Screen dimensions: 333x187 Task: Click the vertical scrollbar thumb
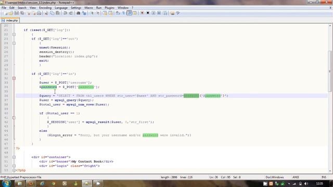click(330, 71)
